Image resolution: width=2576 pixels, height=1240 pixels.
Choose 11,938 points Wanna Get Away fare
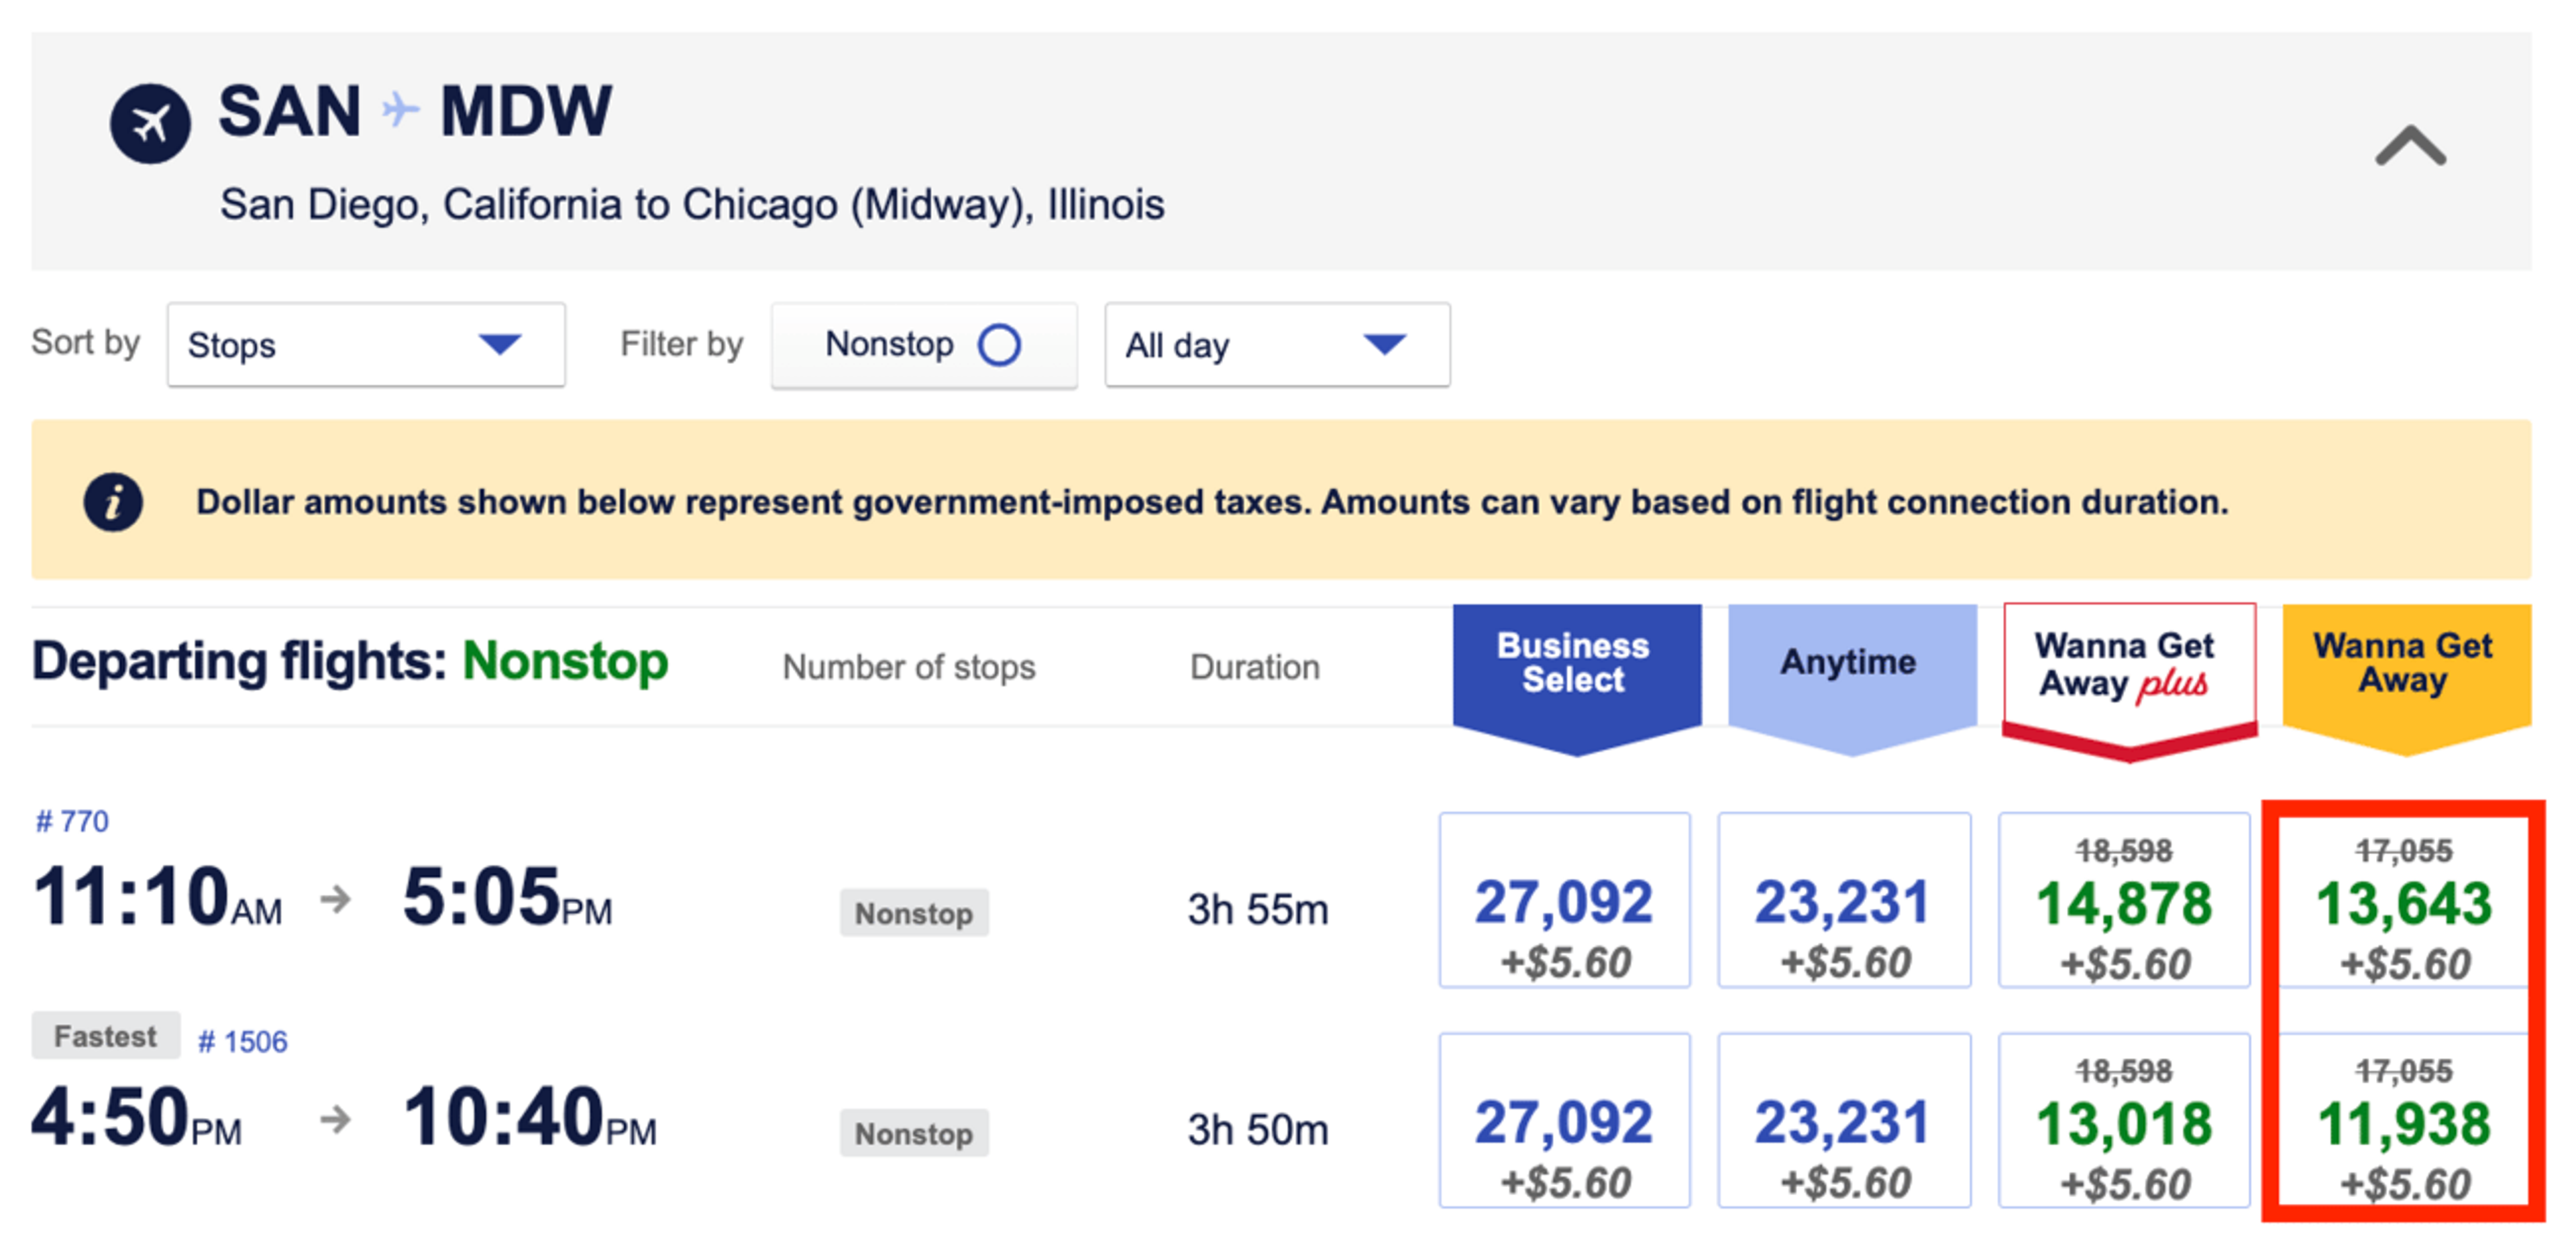click(2403, 1120)
